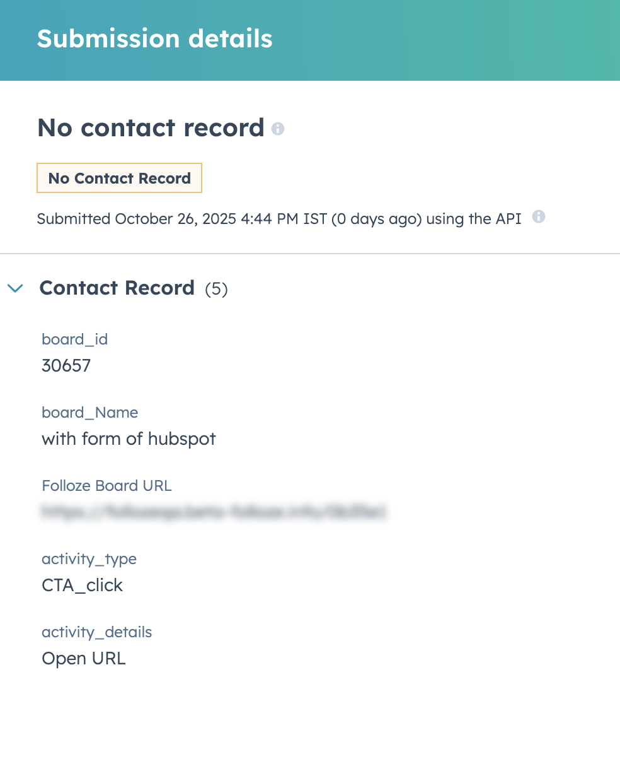The width and height of the screenshot is (620, 771).
Task: Click the activity_details field label
Action: (x=96, y=632)
